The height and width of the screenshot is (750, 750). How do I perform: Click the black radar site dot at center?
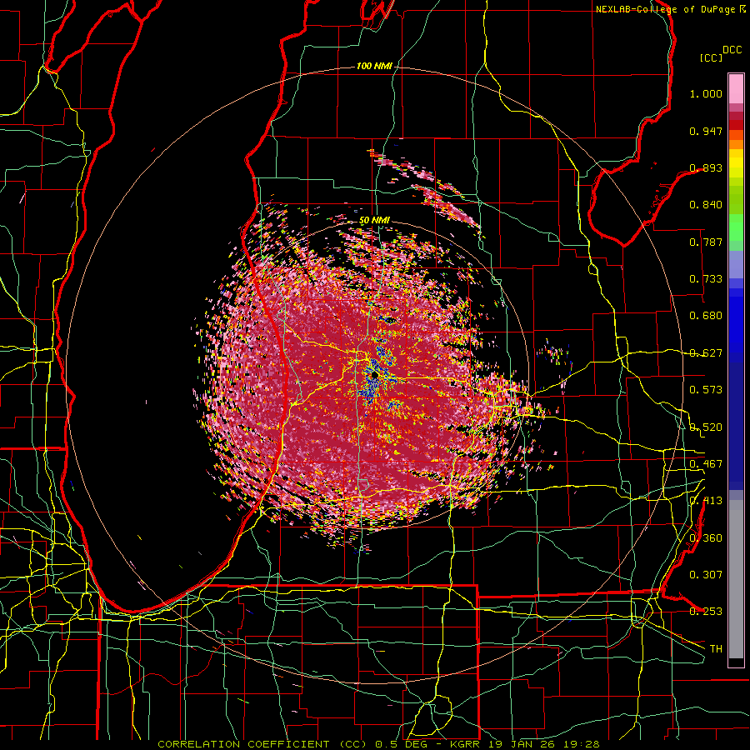coord(374,376)
